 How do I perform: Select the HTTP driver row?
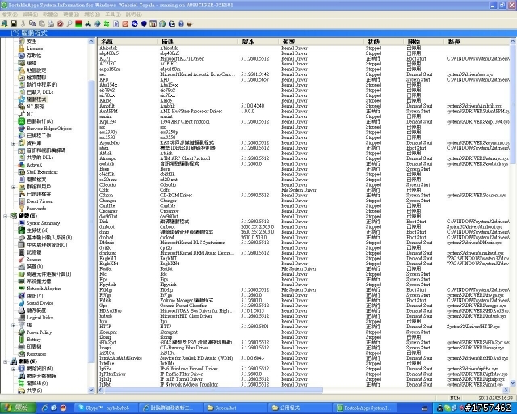304,327
